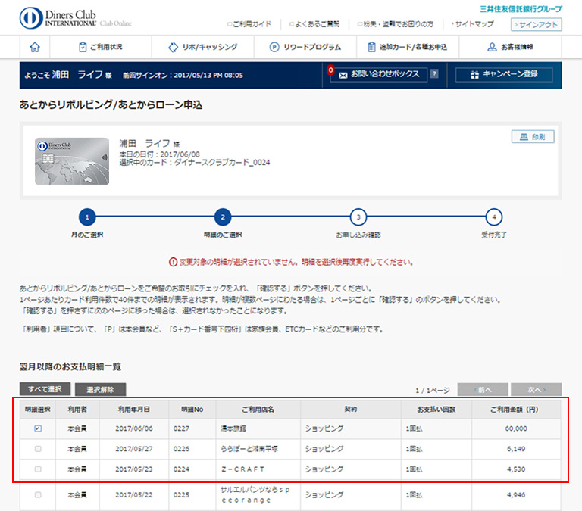
Task: Open the お客様情報 menu
Action: (x=510, y=47)
